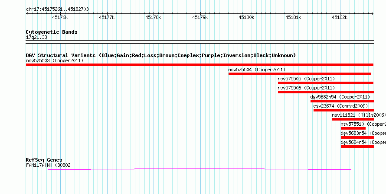Click the dgv5683n54 red bar
The height and width of the screenshot is (194, 386).
(x=357, y=137)
